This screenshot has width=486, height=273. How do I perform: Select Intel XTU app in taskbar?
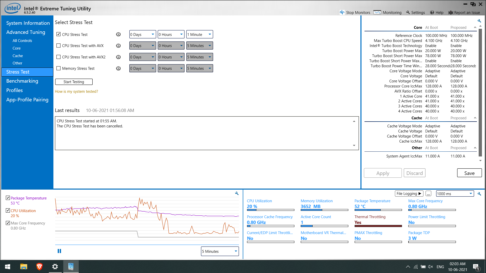click(71, 267)
